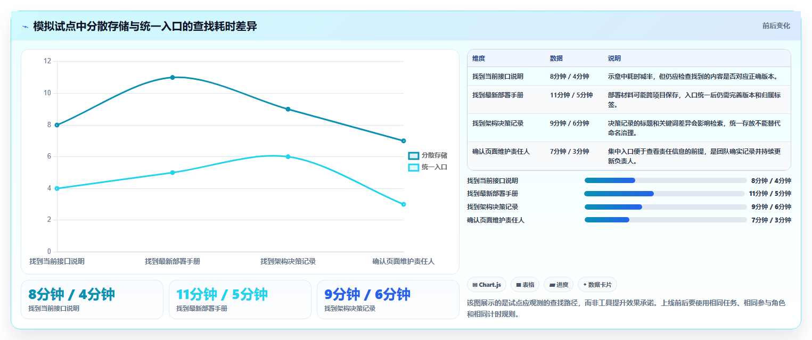
Task: Click the 前后变化 label in the header
Action: pyautogui.click(x=776, y=26)
